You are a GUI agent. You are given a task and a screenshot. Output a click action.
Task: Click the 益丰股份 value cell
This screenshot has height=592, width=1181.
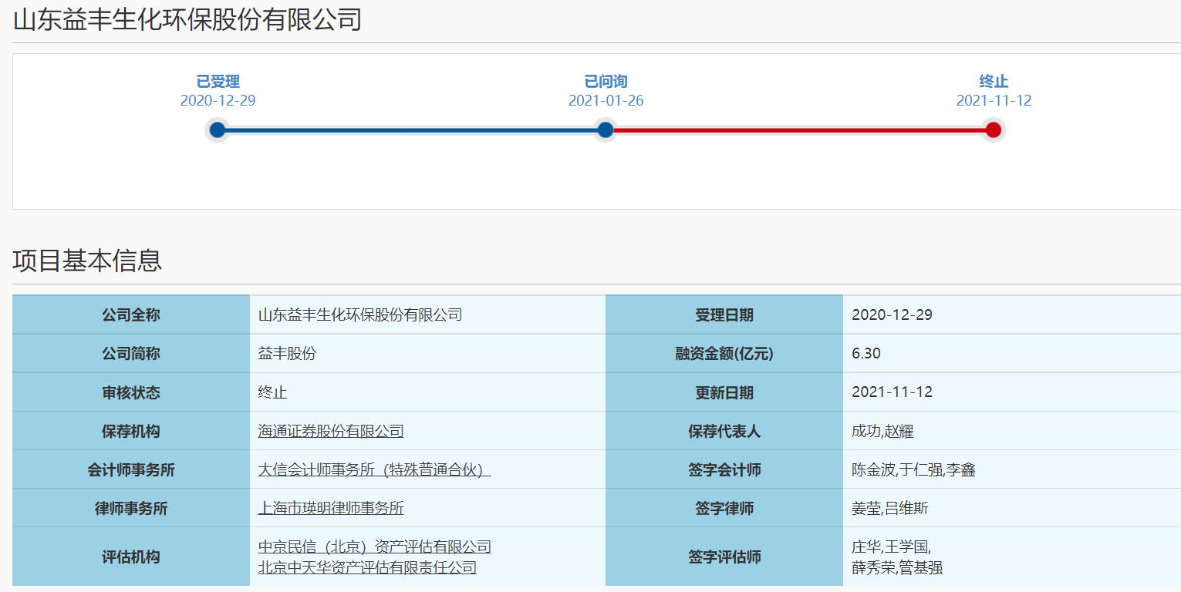427,354
